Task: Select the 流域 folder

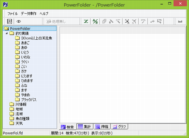Action: (19, 114)
